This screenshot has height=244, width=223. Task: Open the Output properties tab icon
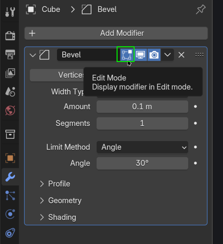pos(10,55)
